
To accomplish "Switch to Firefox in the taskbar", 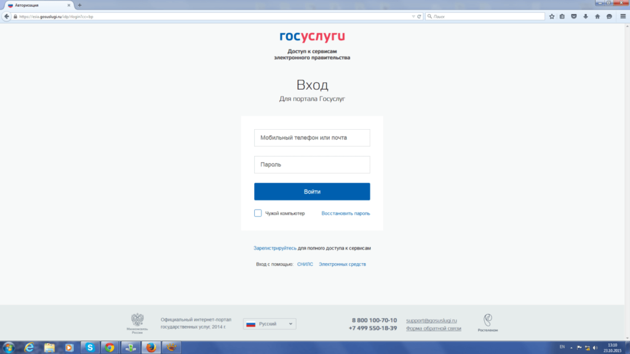I will click(x=151, y=348).
